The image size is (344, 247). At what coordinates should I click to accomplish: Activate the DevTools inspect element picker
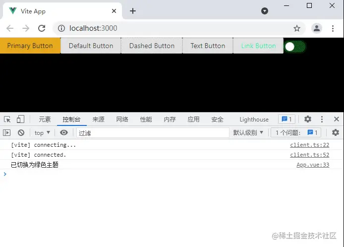coord(7,120)
